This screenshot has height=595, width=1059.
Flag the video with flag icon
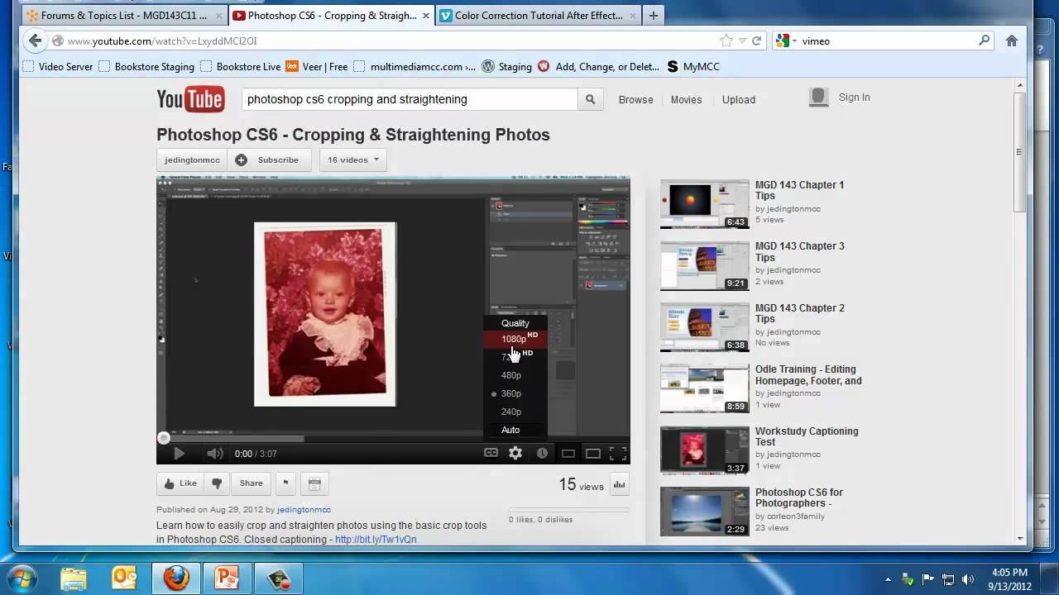[x=285, y=483]
